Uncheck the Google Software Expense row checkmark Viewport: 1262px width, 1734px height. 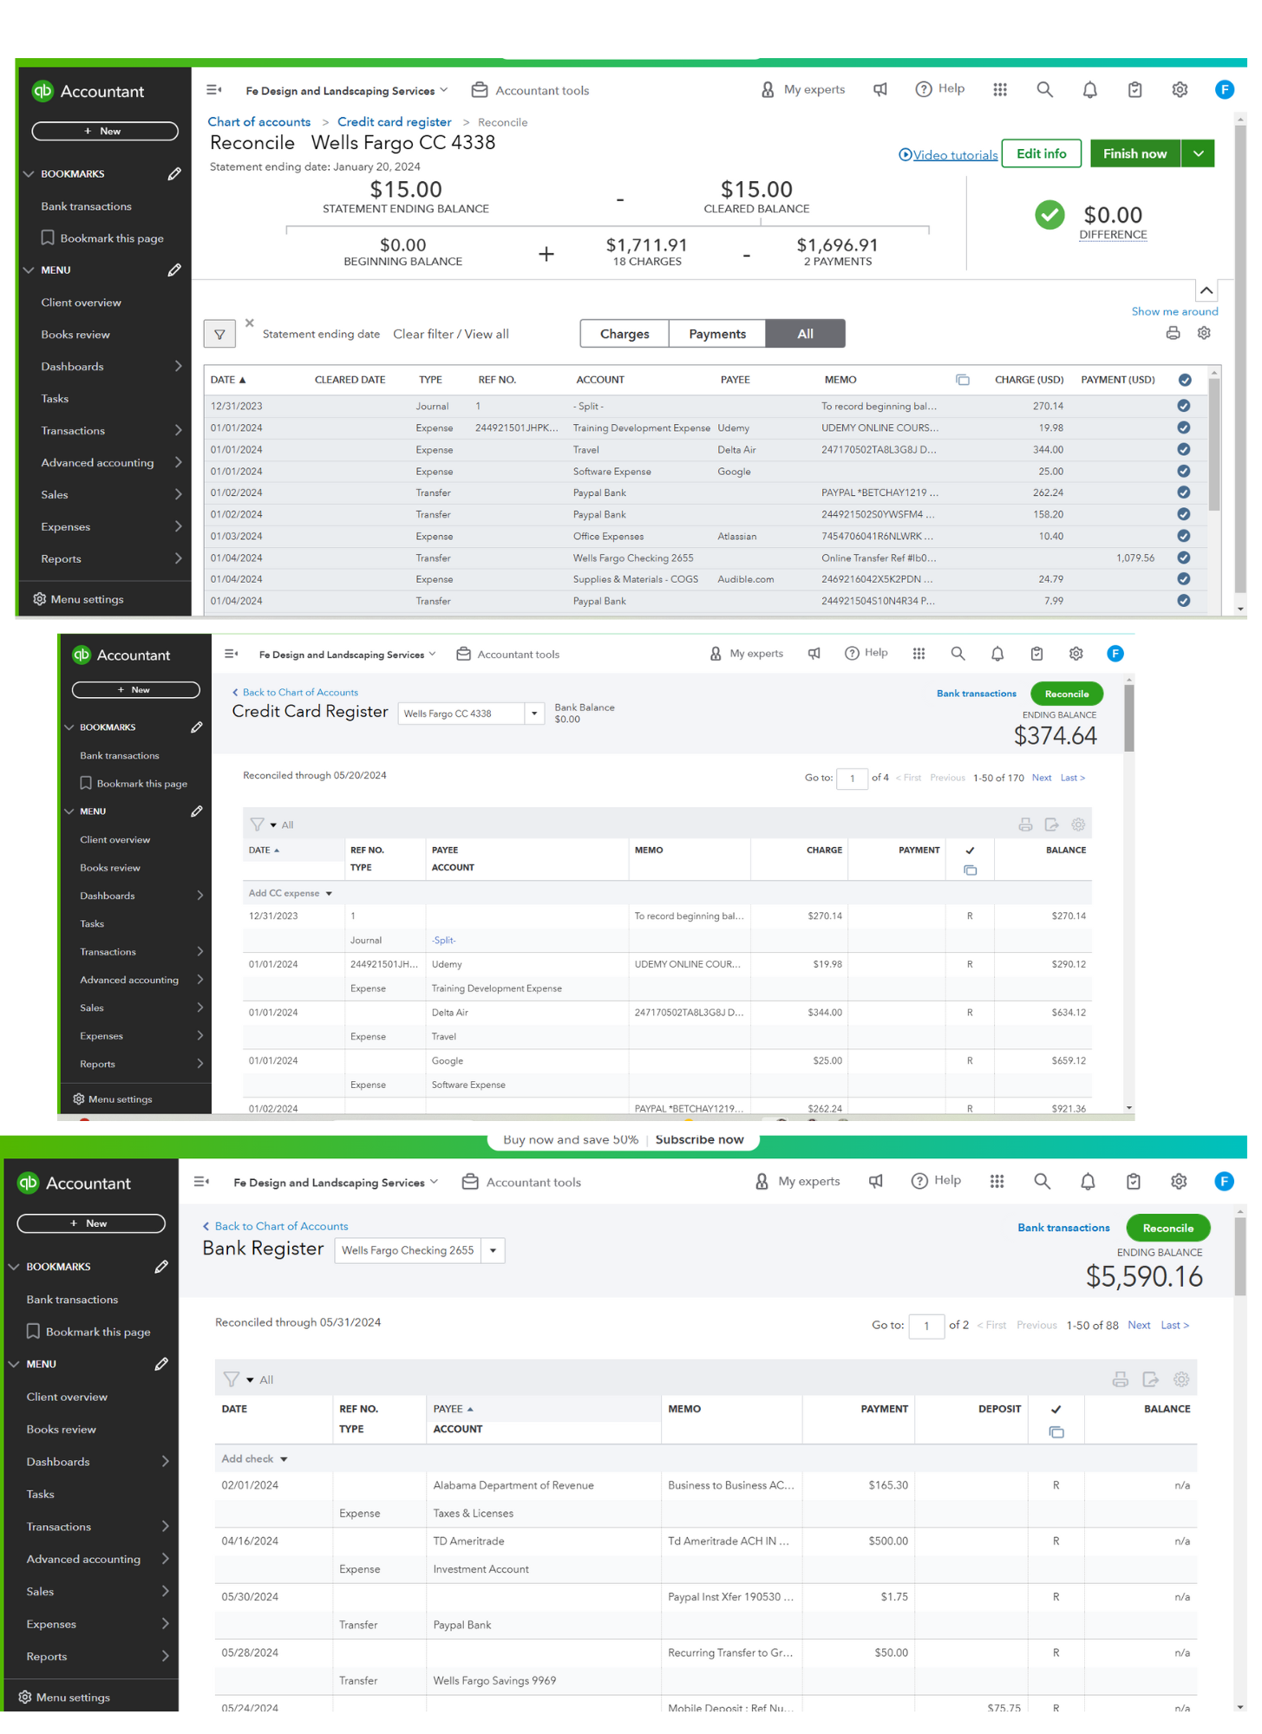point(1184,471)
